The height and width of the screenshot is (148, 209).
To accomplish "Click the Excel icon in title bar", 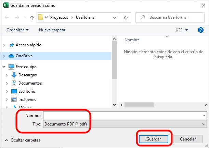I will coord(5,5).
